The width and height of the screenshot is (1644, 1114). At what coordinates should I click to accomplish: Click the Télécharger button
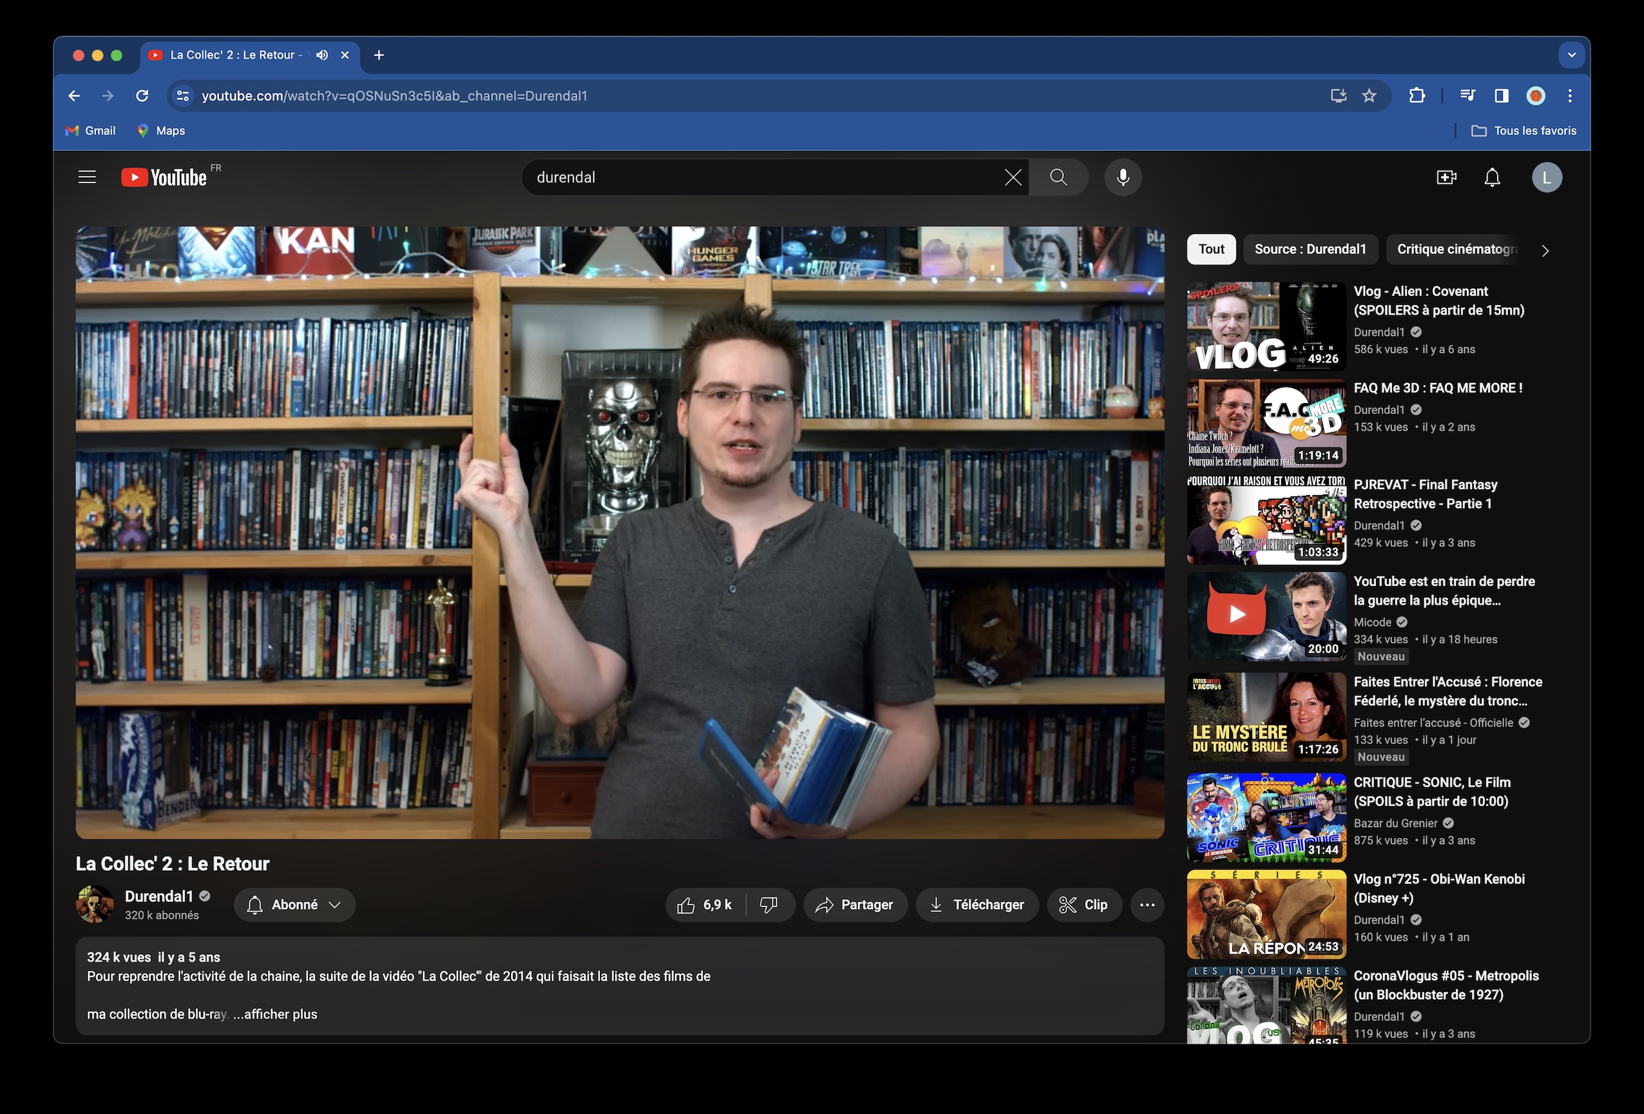coord(977,904)
